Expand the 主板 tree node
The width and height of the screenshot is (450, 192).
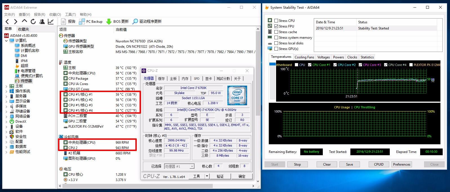pos(6,86)
